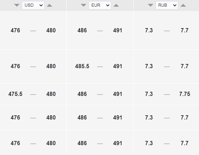Sort RUB column ascending with up arrow
This screenshot has height=155, width=199.
[183, 5]
